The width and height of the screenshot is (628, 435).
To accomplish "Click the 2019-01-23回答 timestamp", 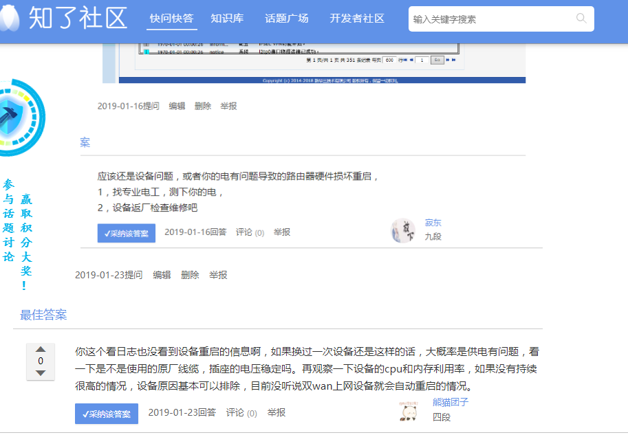I will pos(182,412).
